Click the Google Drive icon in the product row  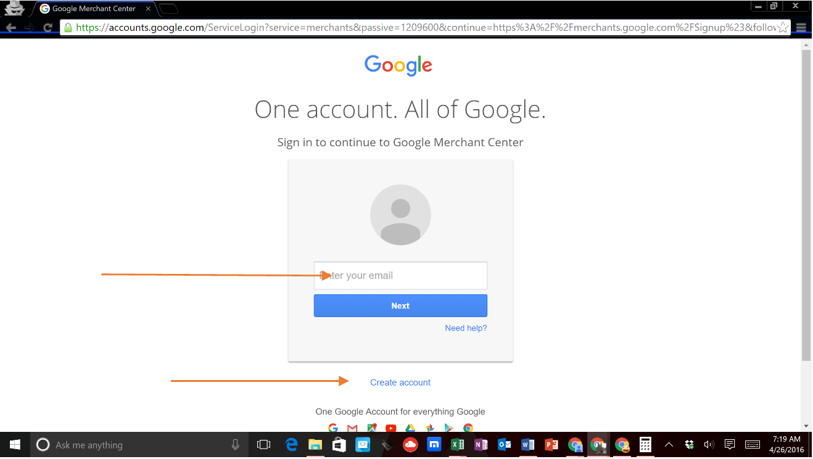click(x=410, y=428)
